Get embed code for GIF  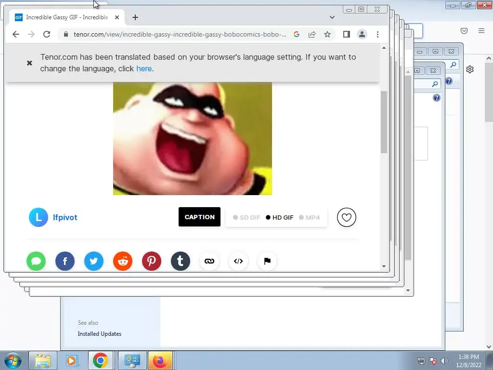tap(238, 261)
